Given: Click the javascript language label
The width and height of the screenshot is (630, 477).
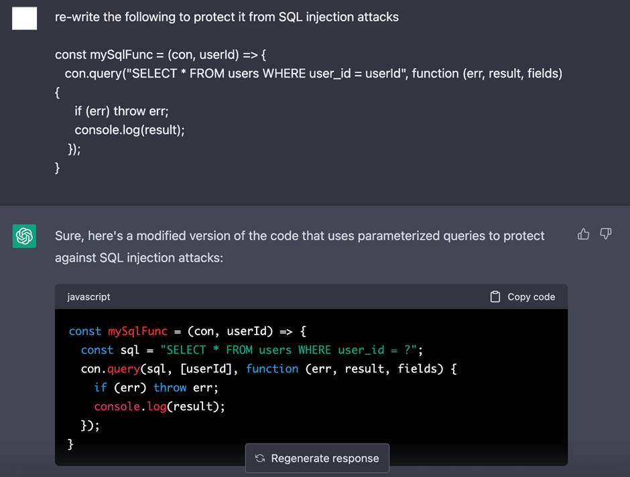Looking at the screenshot, I should [x=88, y=296].
